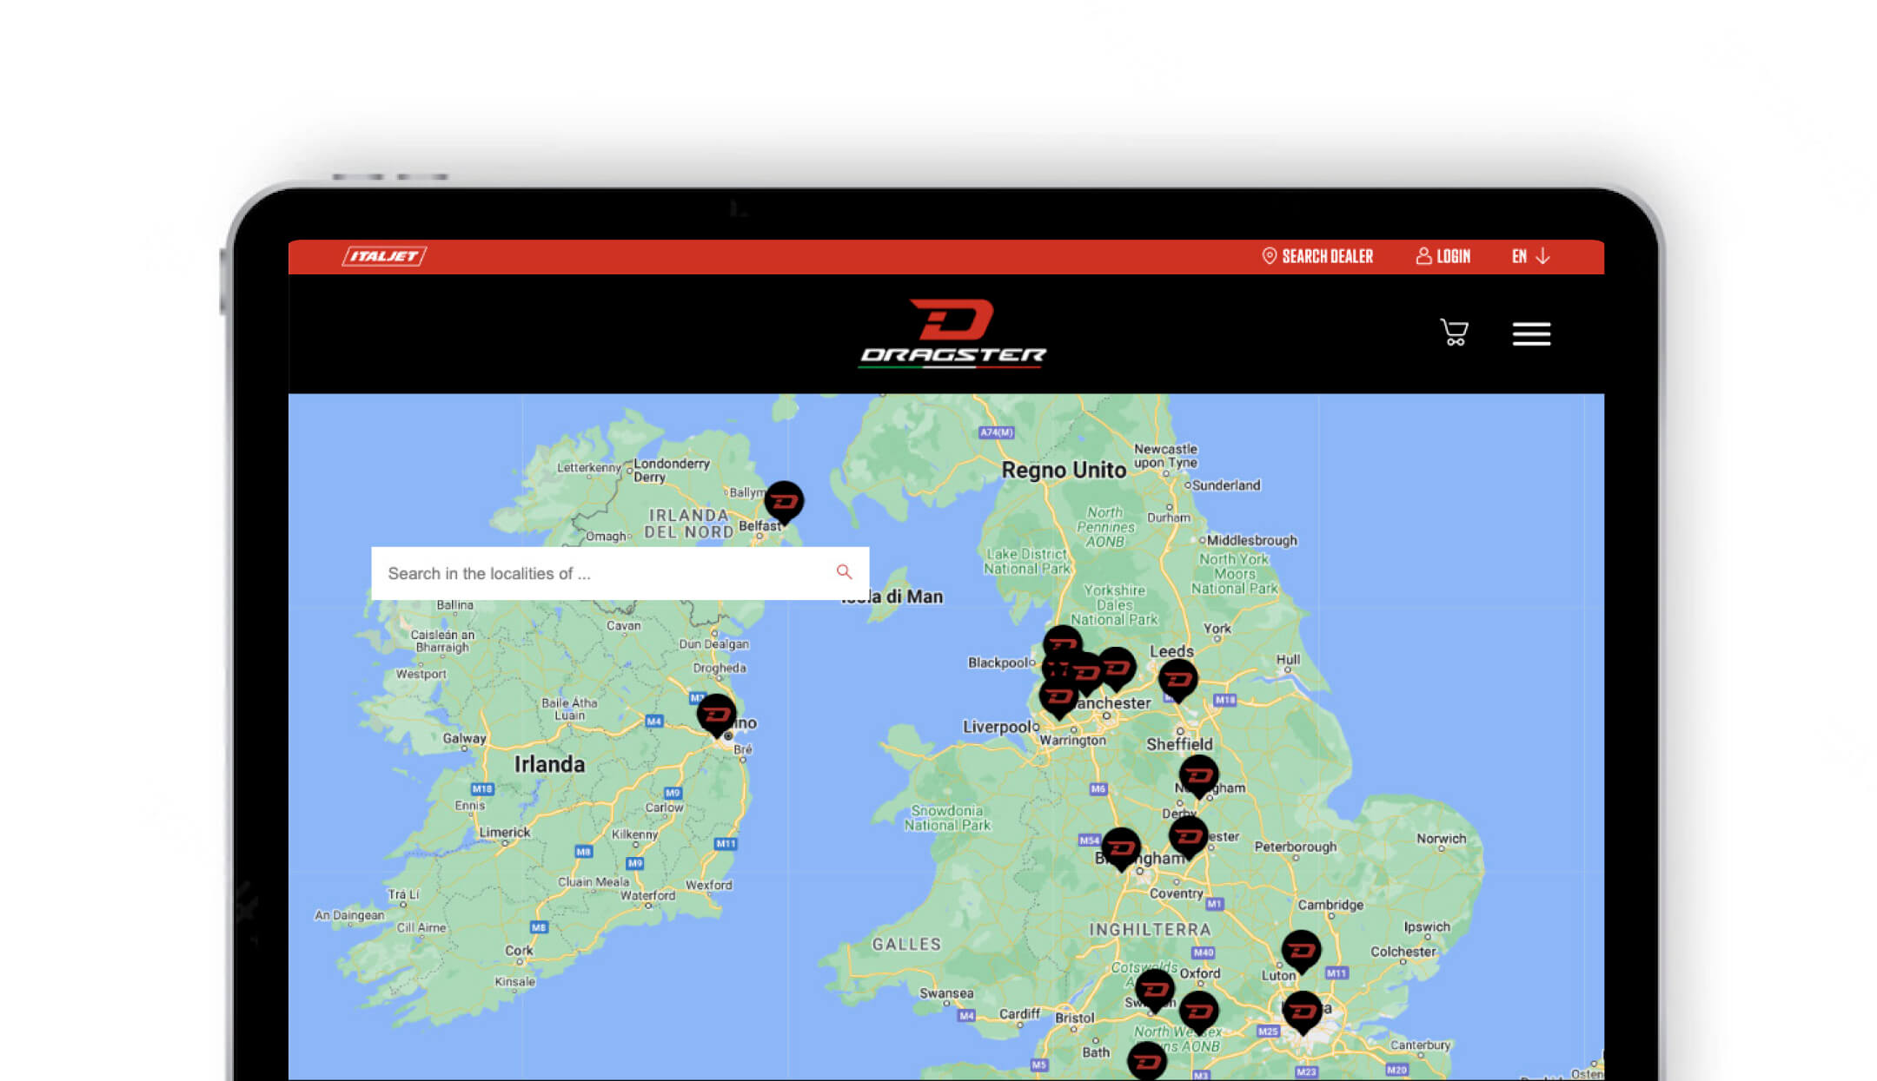1877x1081 pixels.
Task: Select the dealer marker near Swindon
Action: tap(1155, 991)
